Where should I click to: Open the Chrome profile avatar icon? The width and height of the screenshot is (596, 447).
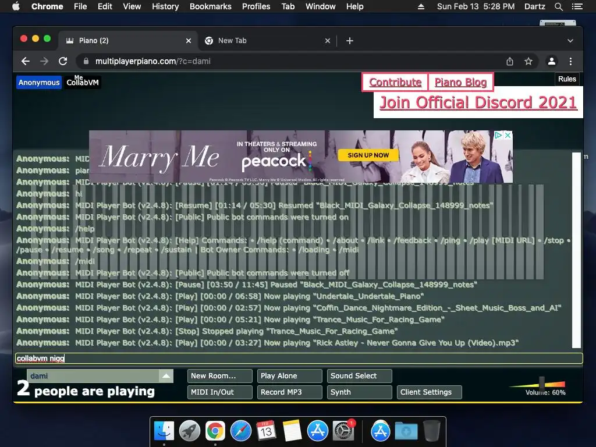click(x=552, y=61)
